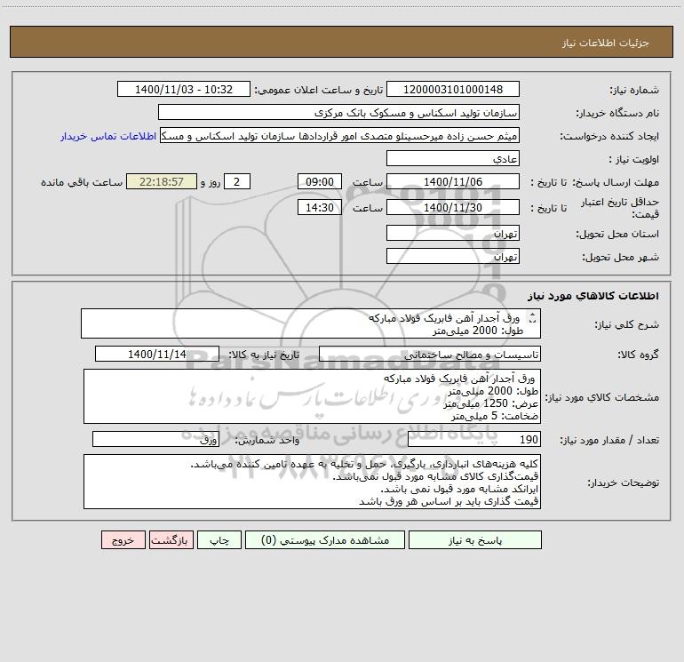Click the نام دستگاه خریدار label
The image size is (684, 662).
click(x=617, y=113)
